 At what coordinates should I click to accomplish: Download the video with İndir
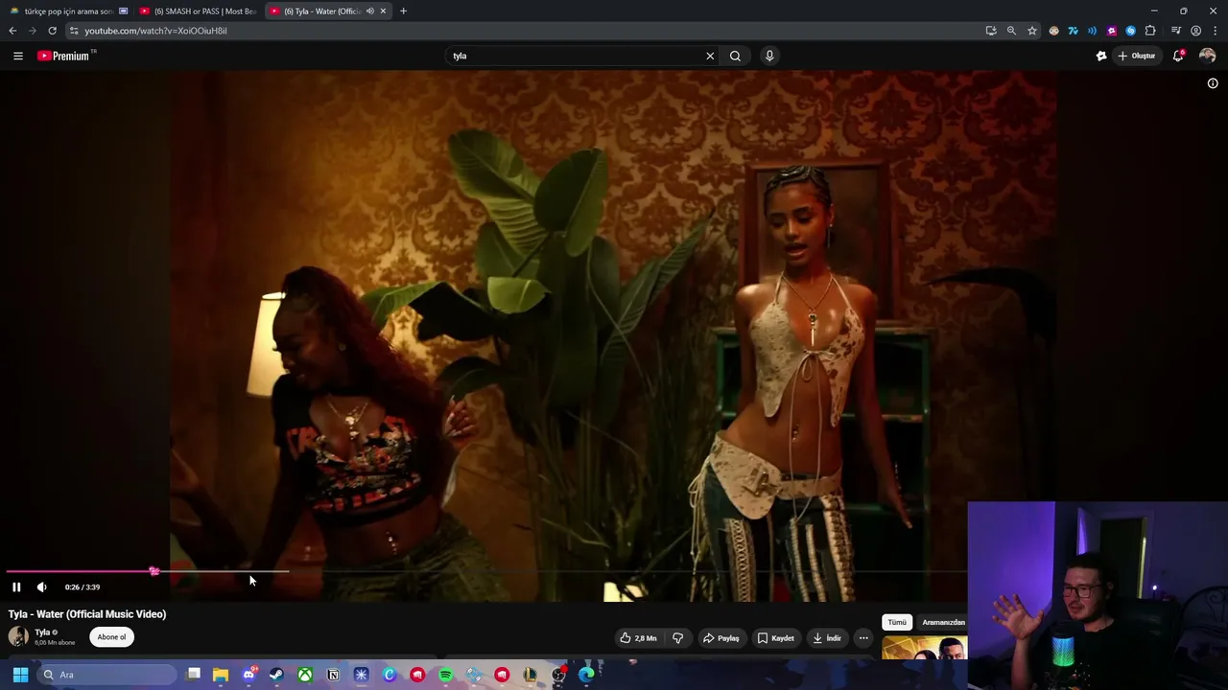click(x=827, y=638)
